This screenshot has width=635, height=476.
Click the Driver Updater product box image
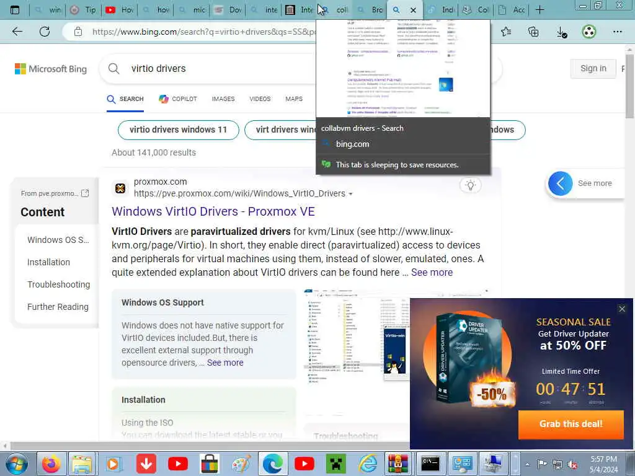[x=468, y=358]
